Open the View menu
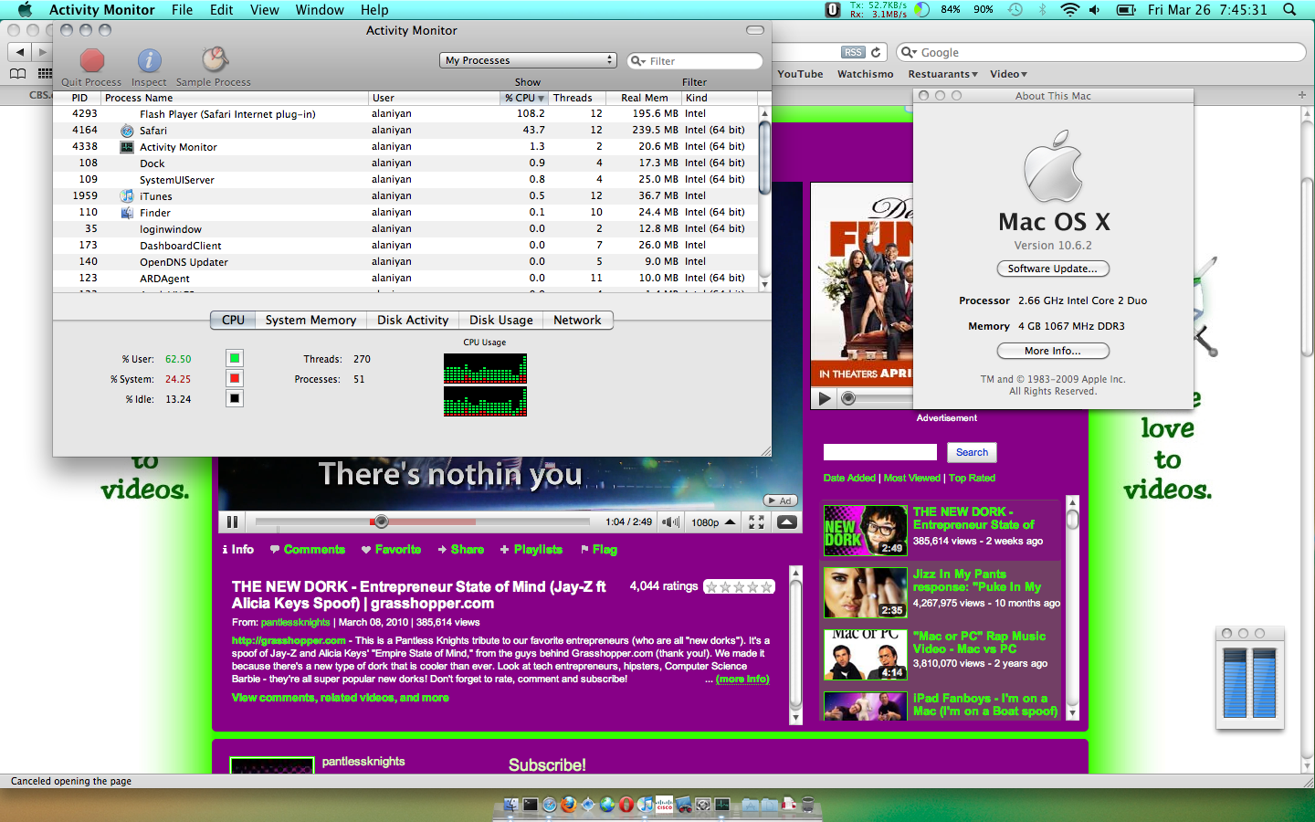 (x=265, y=10)
